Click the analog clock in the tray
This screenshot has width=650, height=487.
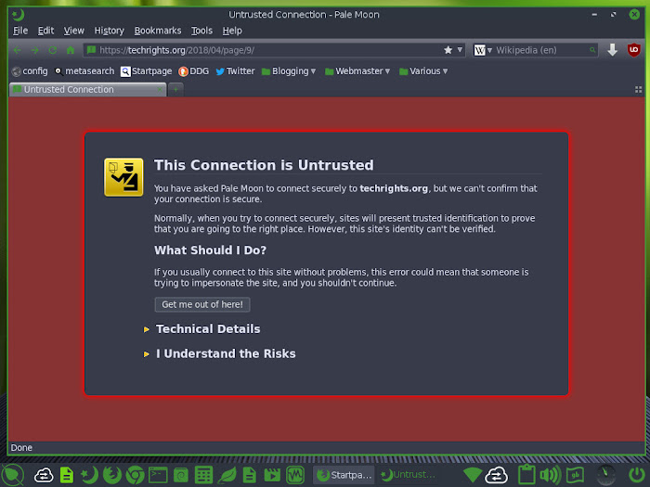point(606,475)
